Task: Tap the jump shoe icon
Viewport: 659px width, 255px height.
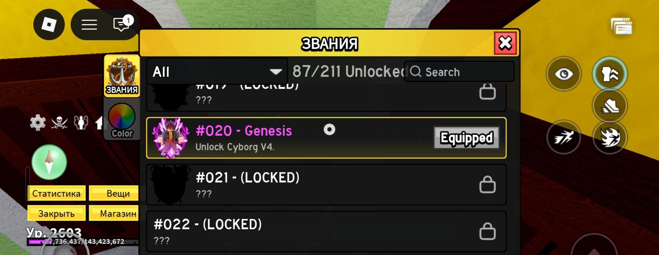Action: (610, 106)
